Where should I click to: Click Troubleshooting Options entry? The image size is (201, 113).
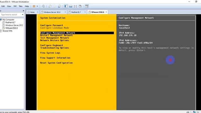pos(54,48)
